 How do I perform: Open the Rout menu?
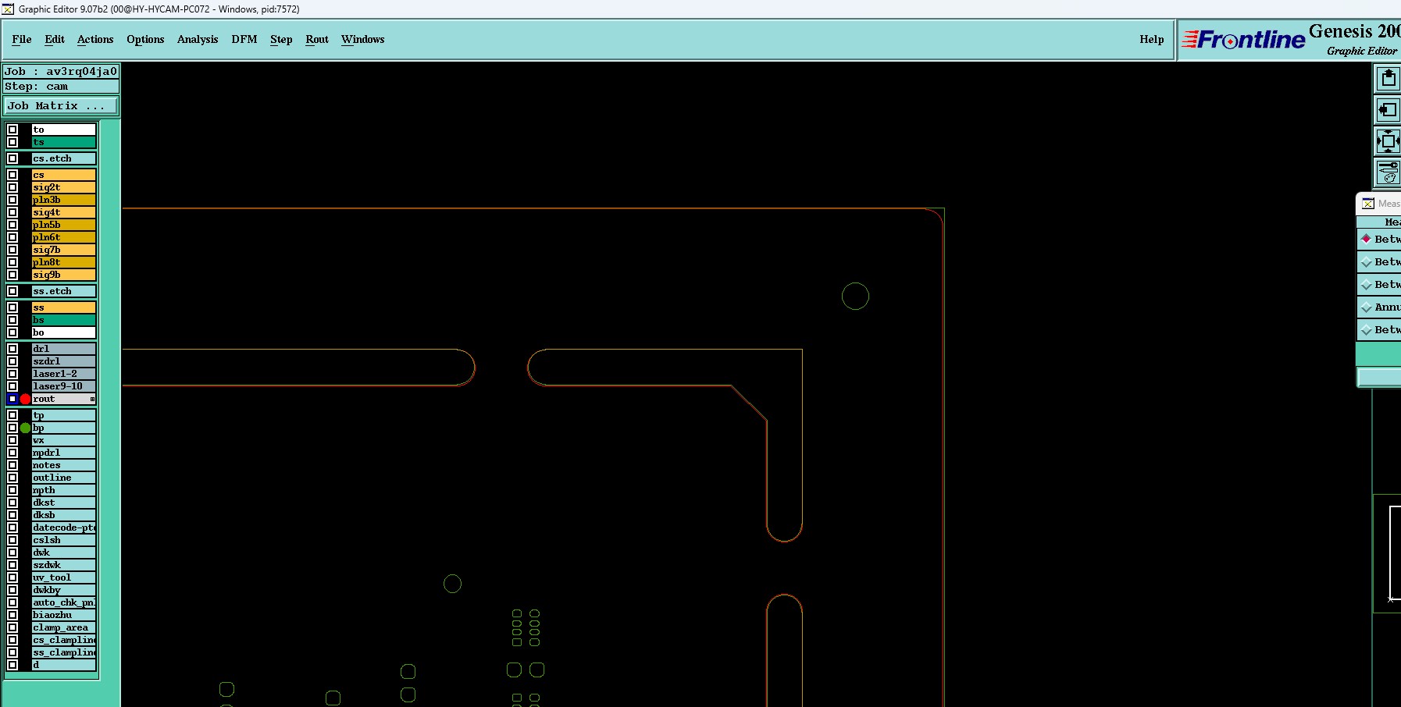click(x=317, y=40)
